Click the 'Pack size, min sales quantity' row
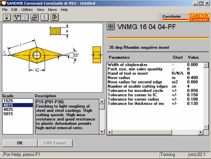 [x=155, y=69]
